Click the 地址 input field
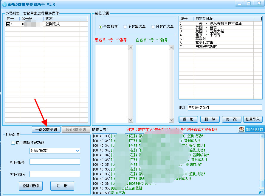 [x=225, y=108]
